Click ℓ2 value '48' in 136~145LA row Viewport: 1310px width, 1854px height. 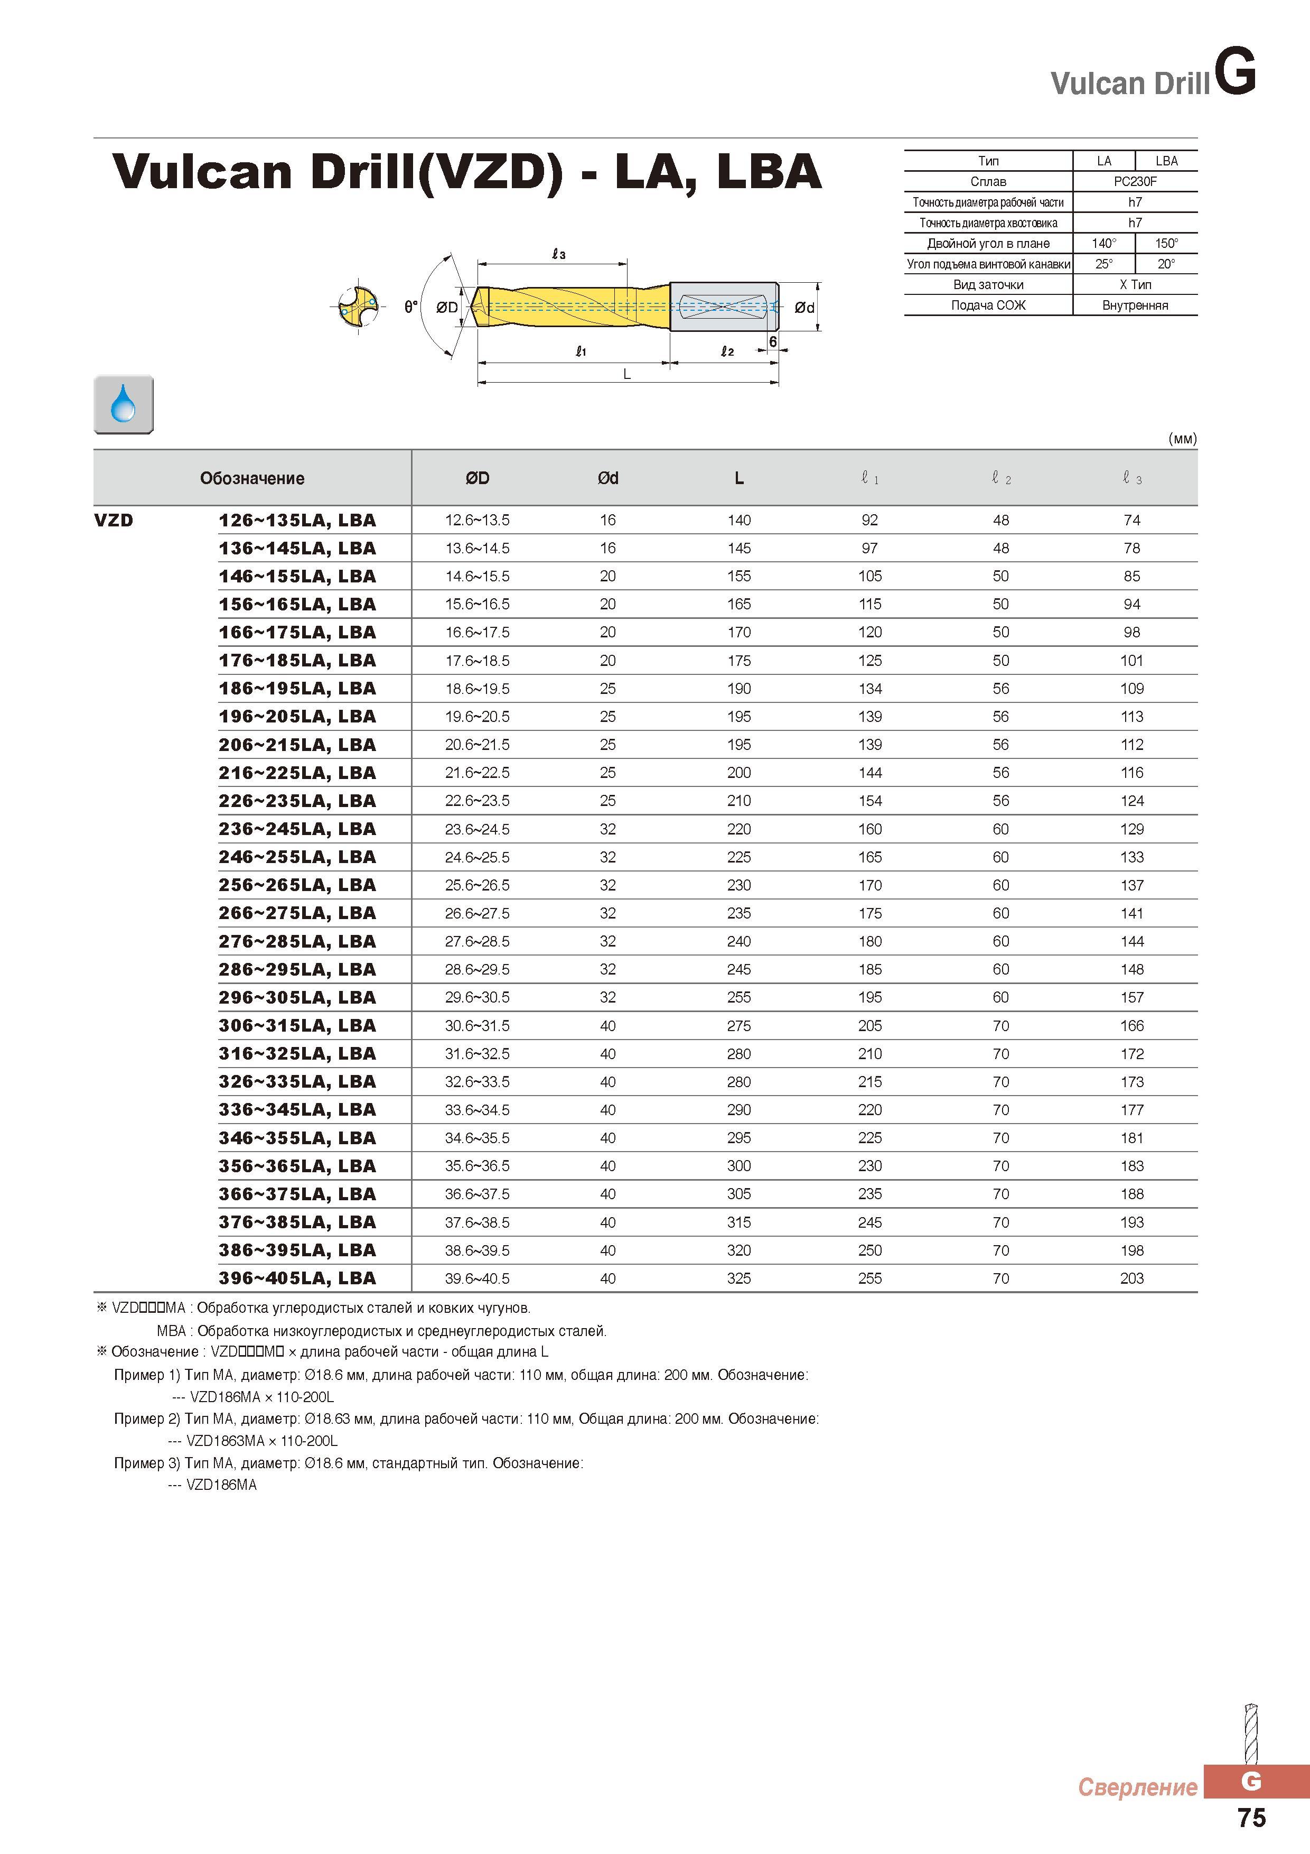coord(1001,548)
